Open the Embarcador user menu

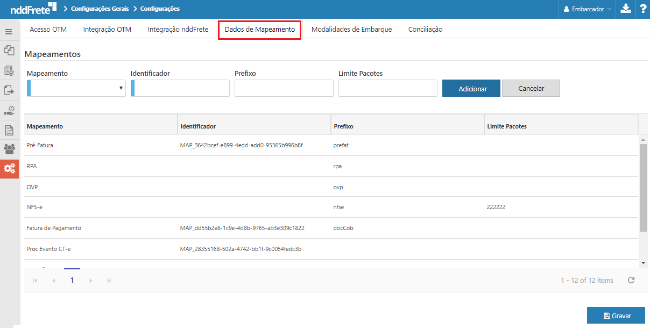coord(587,9)
